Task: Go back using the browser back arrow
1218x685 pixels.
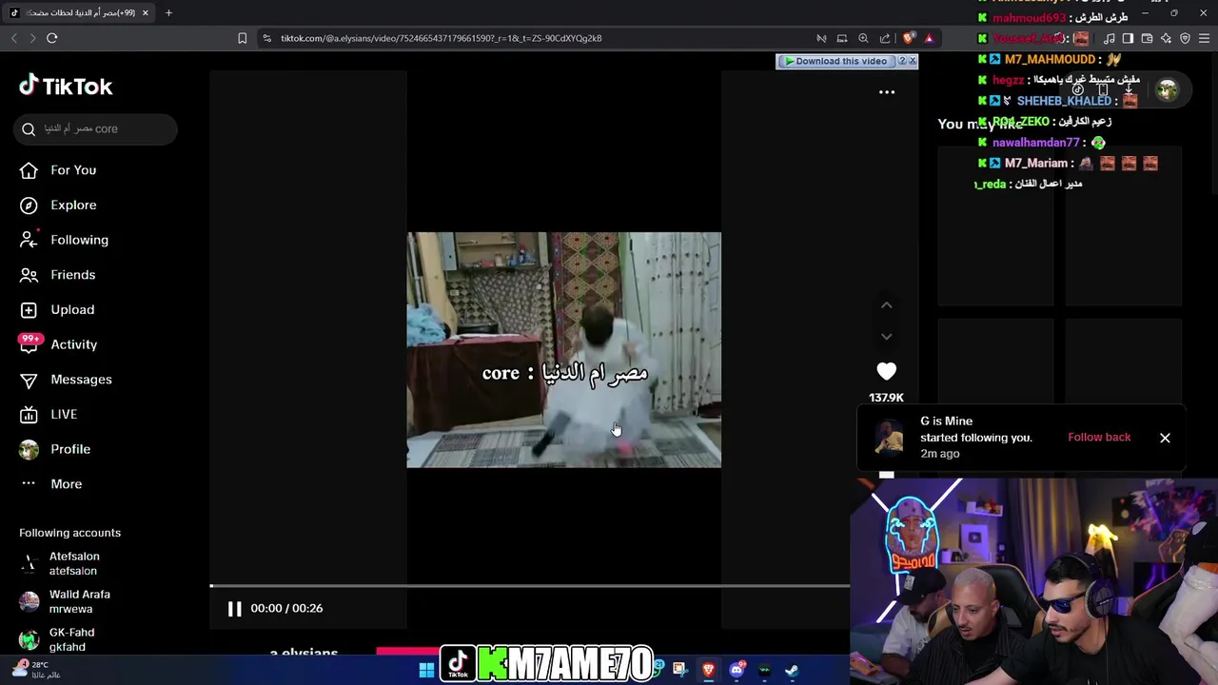Action: click(13, 38)
